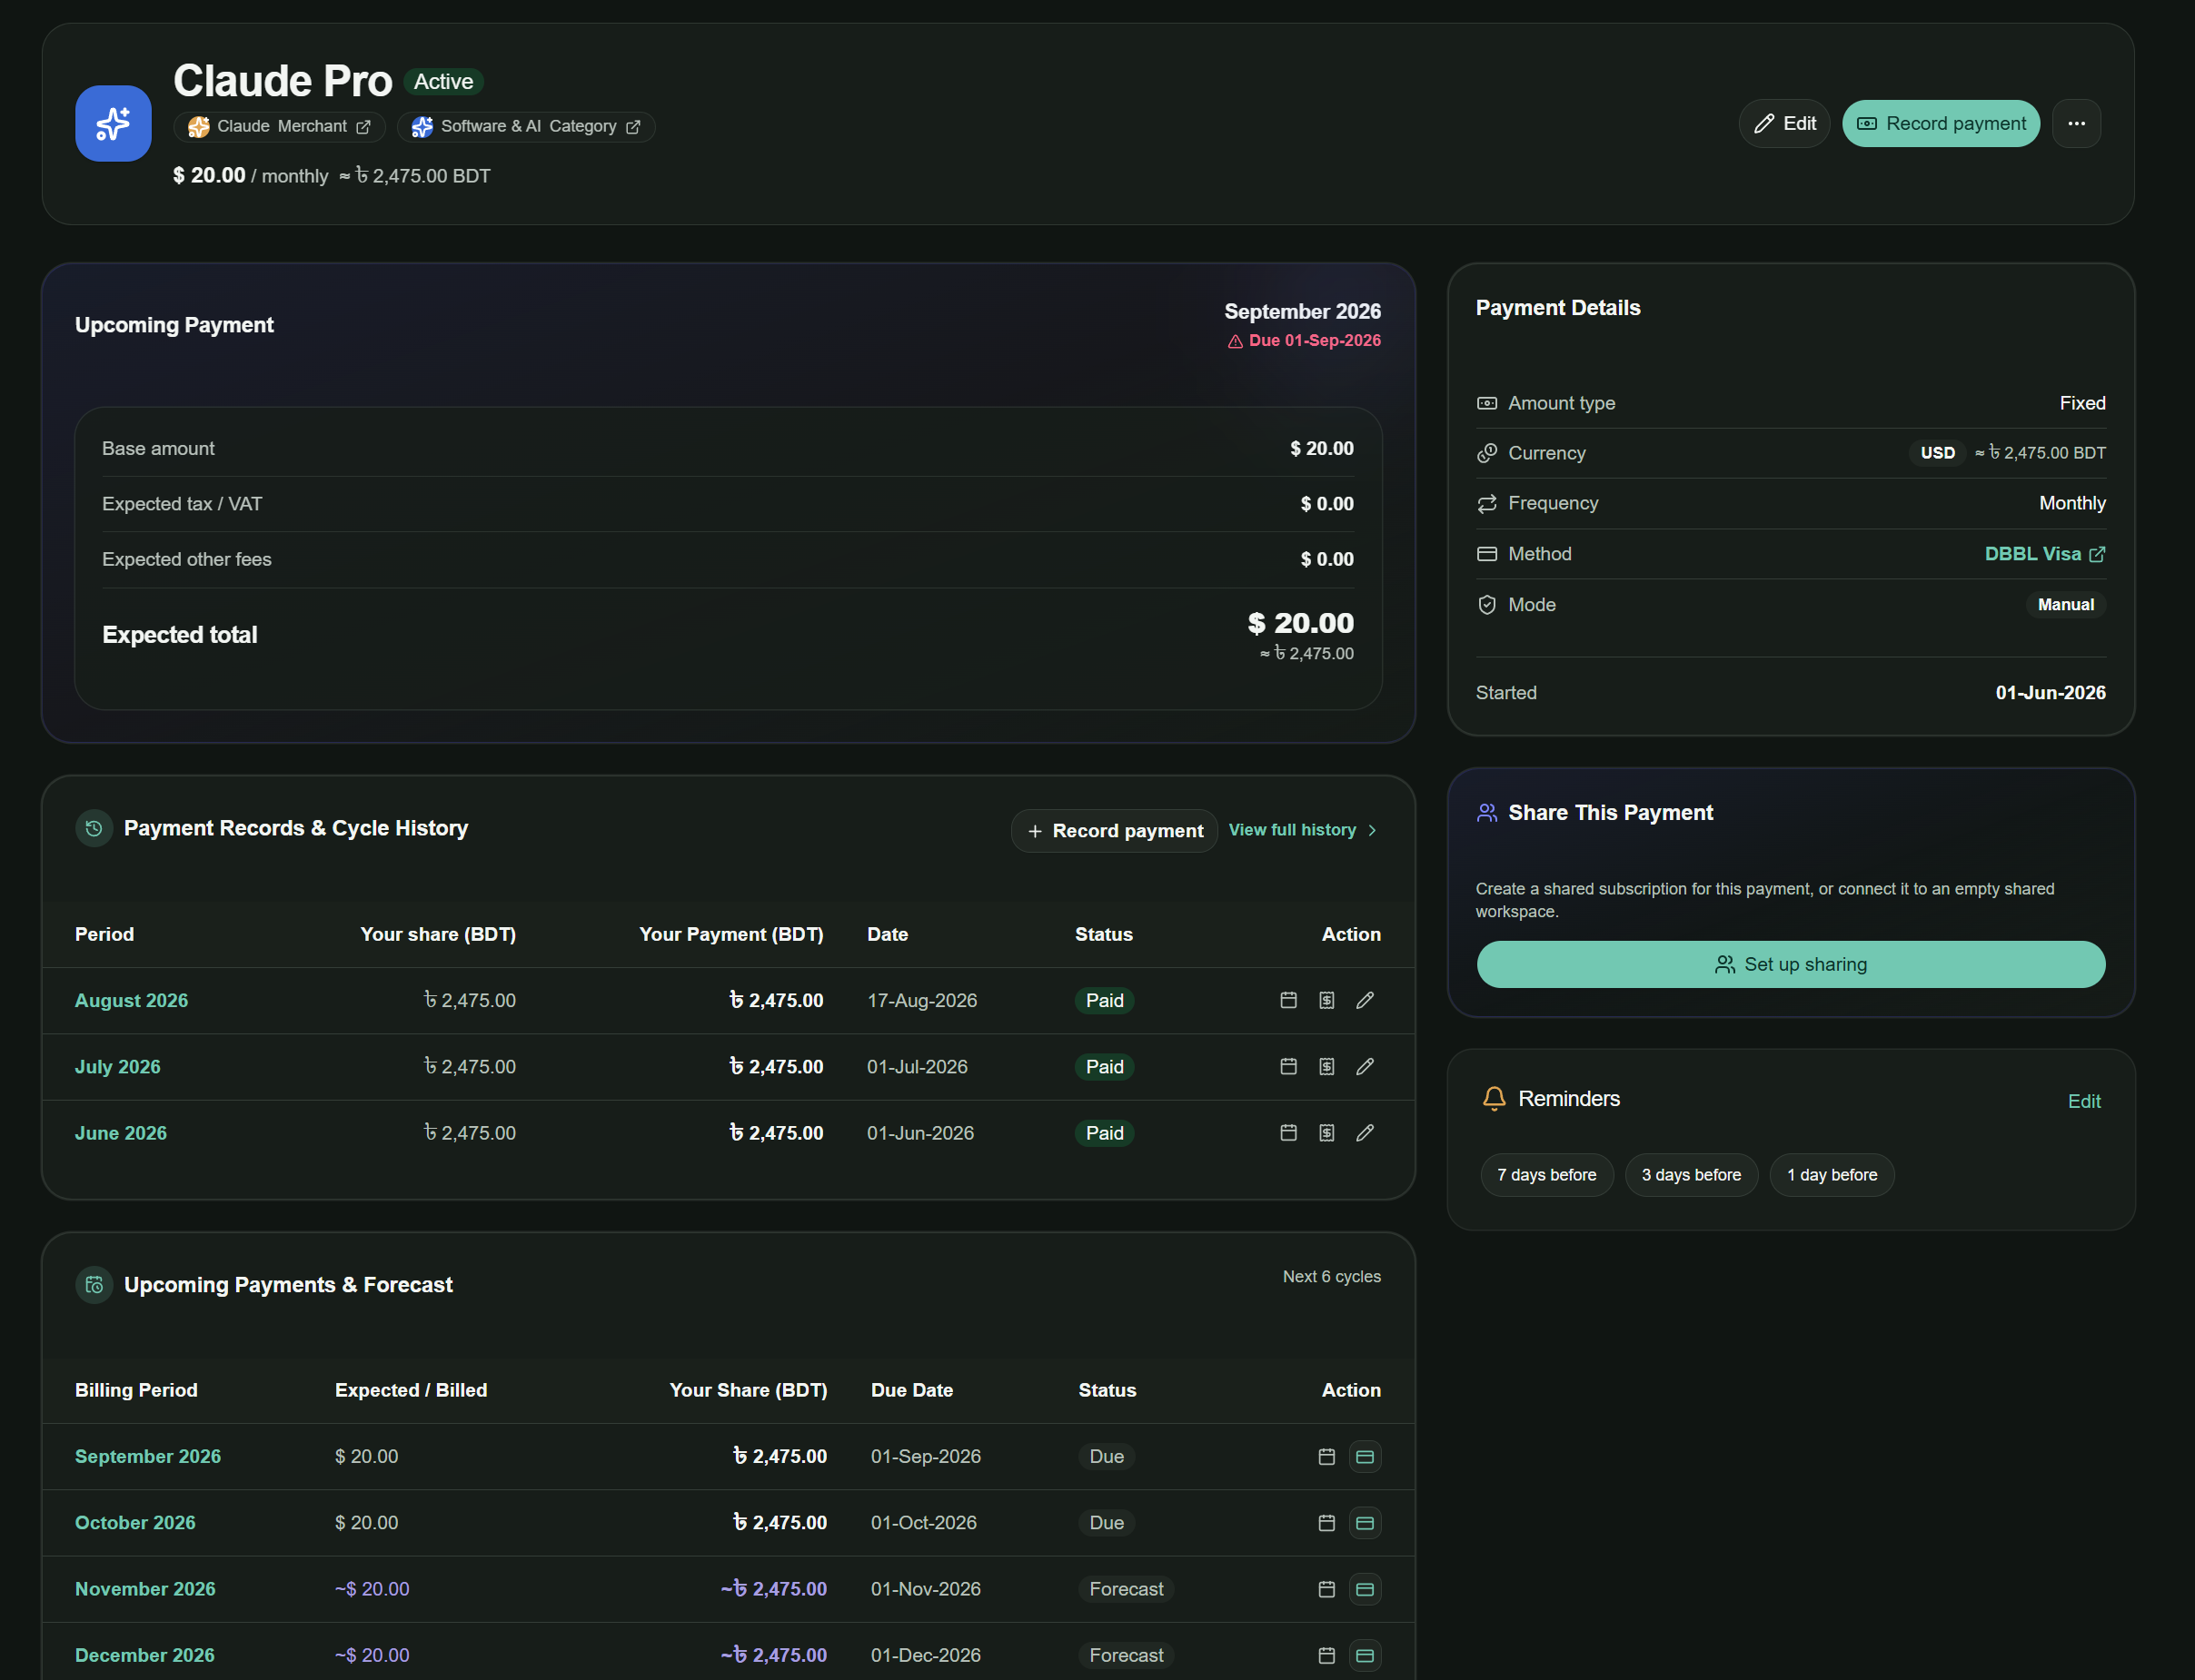2195x1680 pixels.
Task: Click the Set up sharing button
Action: [x=1791, y=964]
